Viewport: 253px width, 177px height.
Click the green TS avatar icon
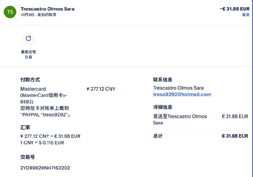(x=10, y=12)
